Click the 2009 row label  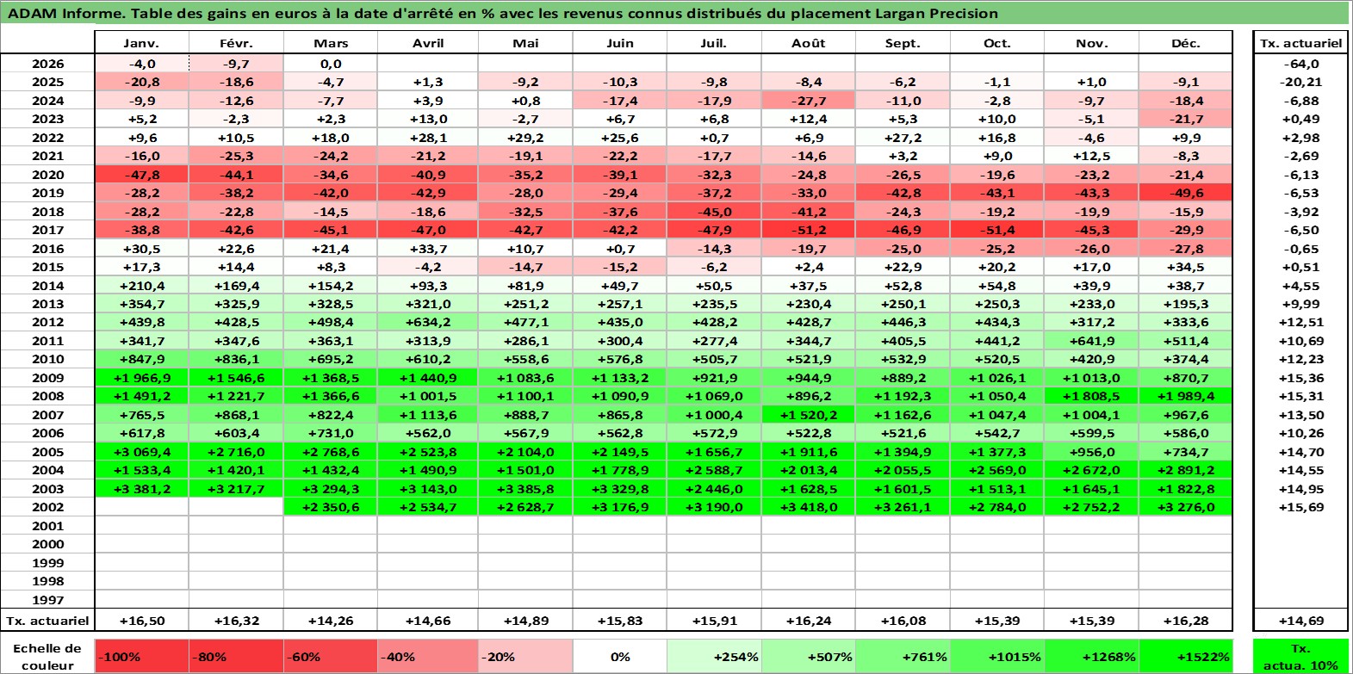pyautogui.click(x=47, y=378)
